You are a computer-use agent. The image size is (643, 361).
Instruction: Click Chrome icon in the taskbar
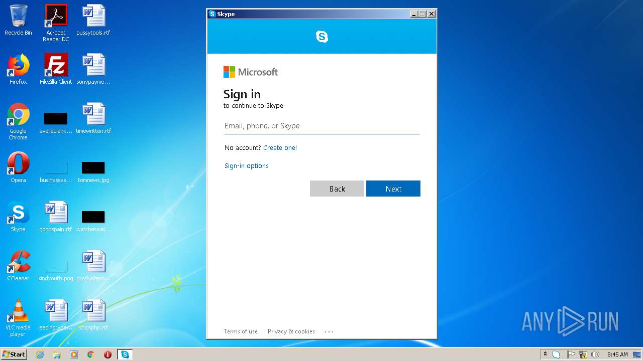tap(90, 354)
